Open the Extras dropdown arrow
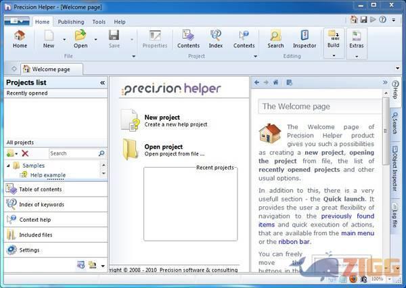406x288 pixels. coord(357,56)
